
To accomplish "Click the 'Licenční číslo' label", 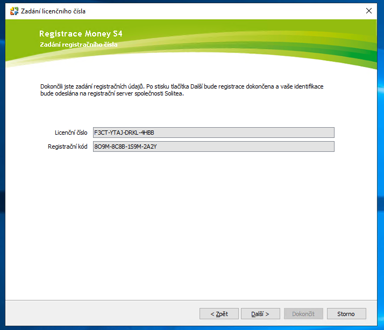I will 71,132.
